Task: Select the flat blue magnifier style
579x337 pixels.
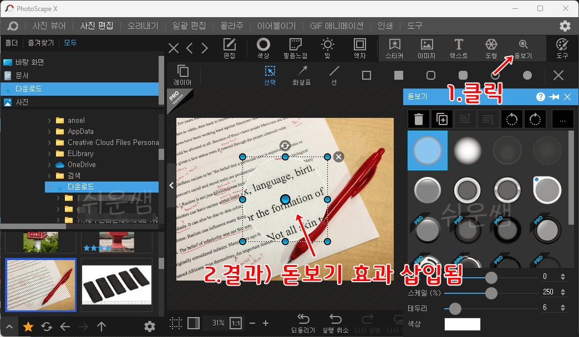Action: click(428, 151)
